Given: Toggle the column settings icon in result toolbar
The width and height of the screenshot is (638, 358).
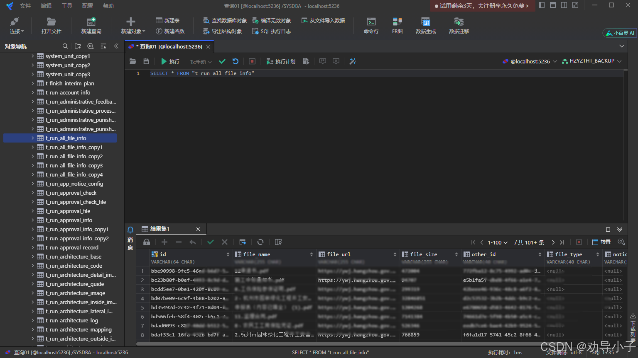Looking at the screenshot, I should 278,242.
